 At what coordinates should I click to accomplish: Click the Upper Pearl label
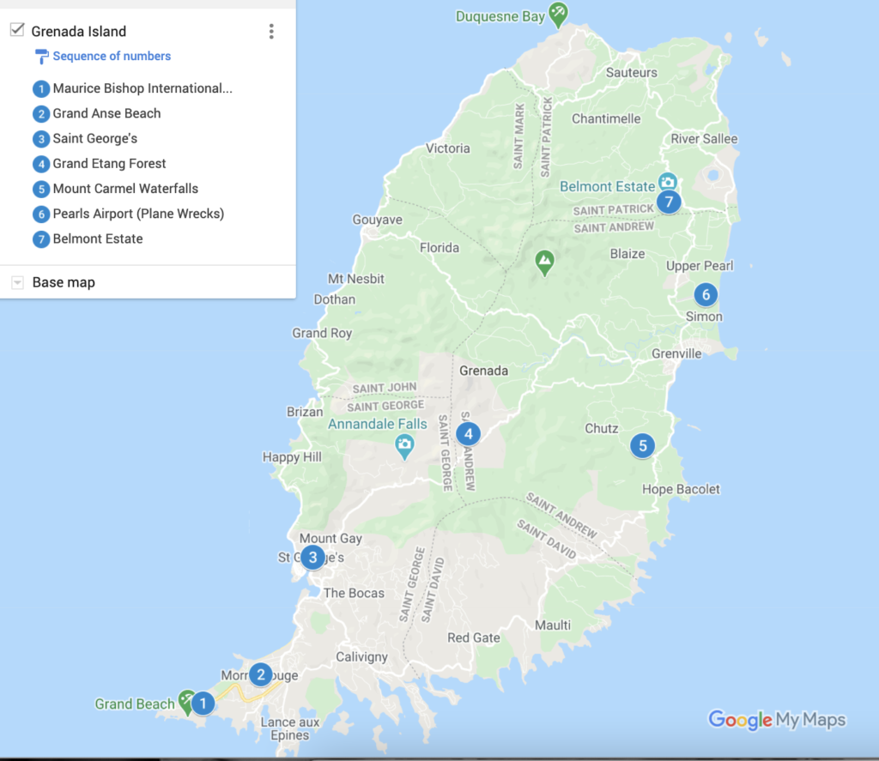(x=699, y=266)
